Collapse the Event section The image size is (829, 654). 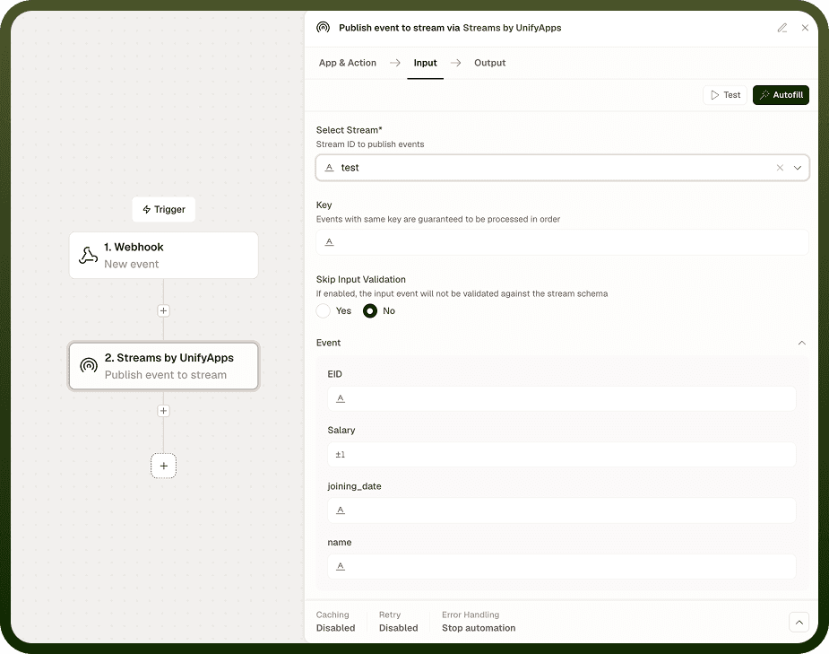pyautogui.click(x=801, y=343)
